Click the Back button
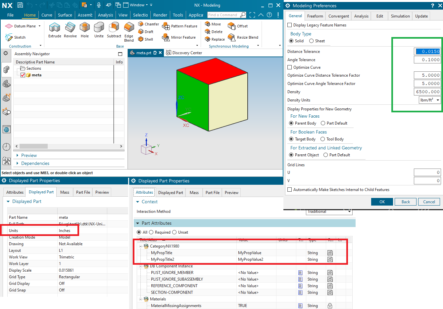Screen dimensions: 443x309 406,202
